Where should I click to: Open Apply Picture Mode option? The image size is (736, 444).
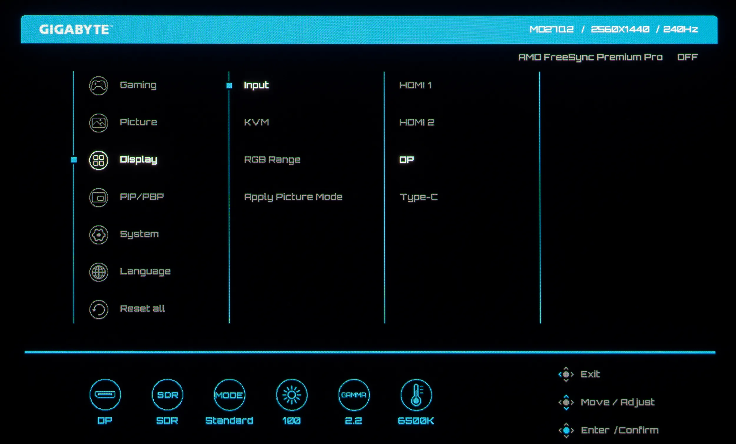coord(293,197)
